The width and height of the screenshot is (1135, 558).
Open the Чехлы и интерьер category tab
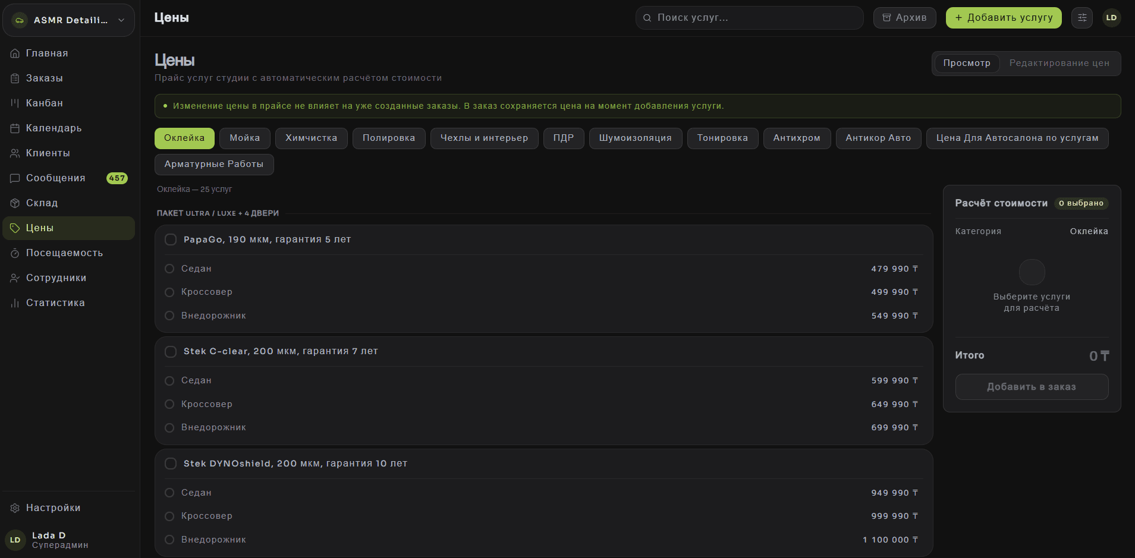click(485, 138)
